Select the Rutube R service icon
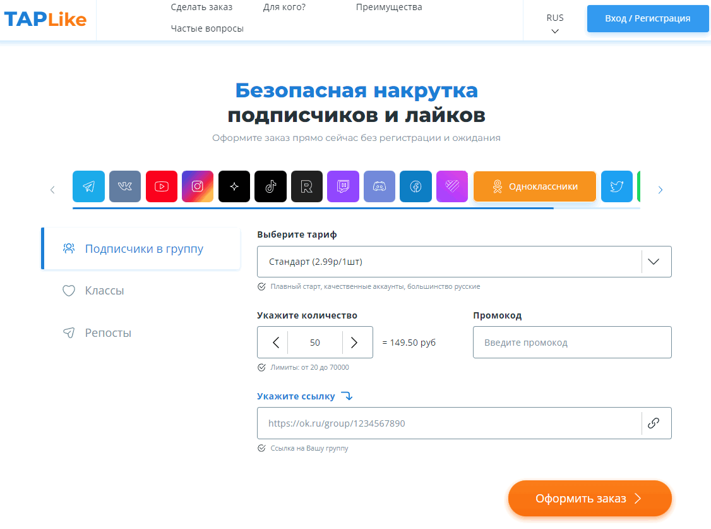The image size is (711, 529). [307, 186]
